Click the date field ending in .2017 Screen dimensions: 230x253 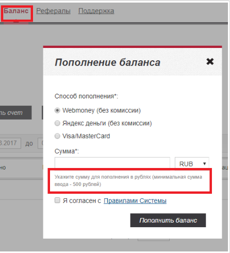10,143
